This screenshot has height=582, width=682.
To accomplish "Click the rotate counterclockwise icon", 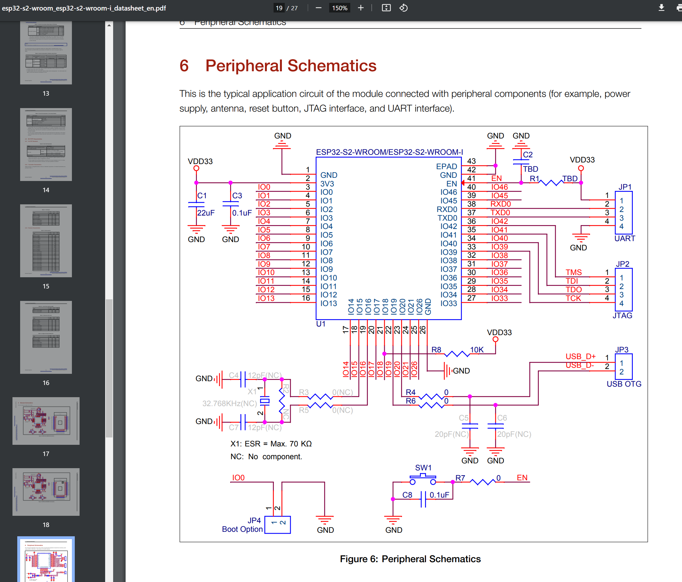I will (404, 8).
